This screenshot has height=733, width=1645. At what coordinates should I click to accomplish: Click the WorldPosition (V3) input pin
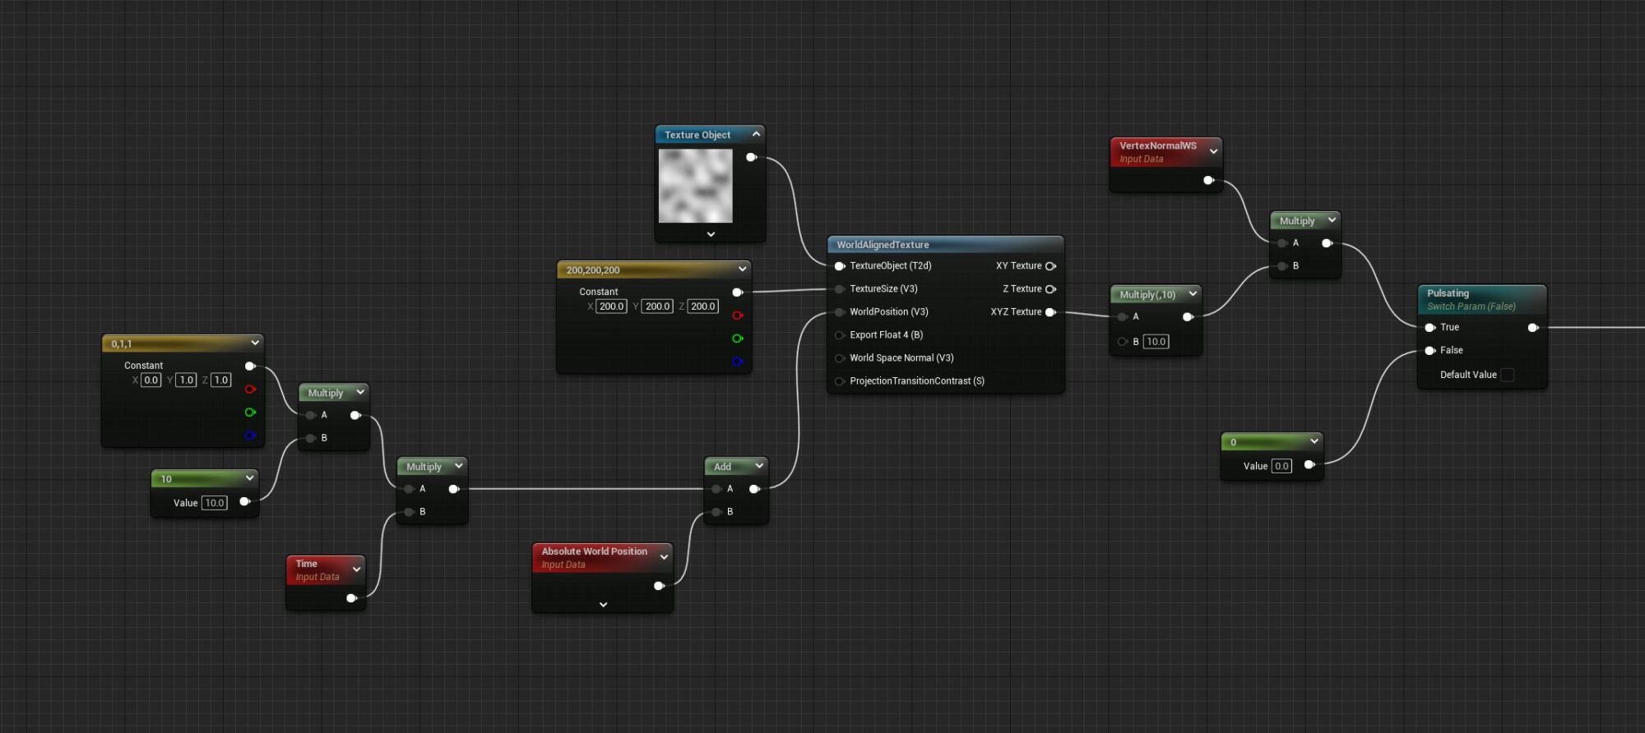[840, 312]
